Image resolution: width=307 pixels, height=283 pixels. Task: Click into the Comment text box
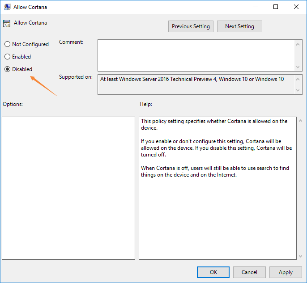(196, 55)
